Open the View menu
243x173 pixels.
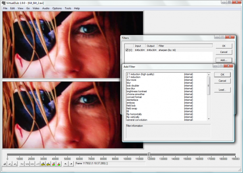coord(21,8)
